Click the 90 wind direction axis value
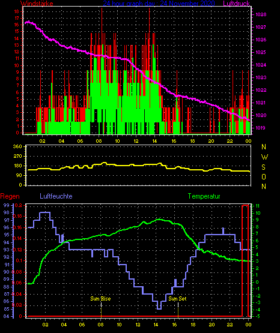The image size is (280, 333). (x=19, y=175)
